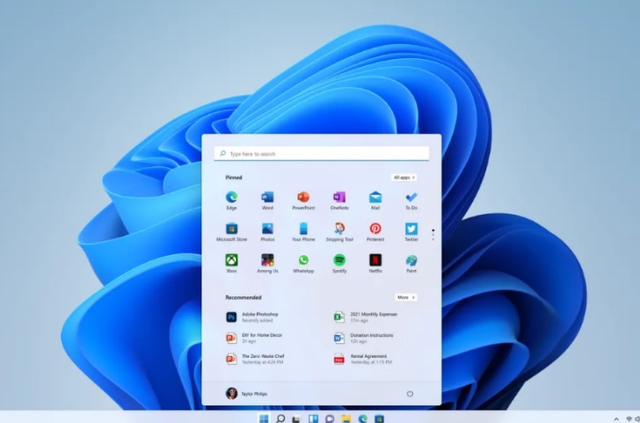This screenshot has width=640, height=423.
Task: Open the Spotify app icon
Action: tap(339, 261)
